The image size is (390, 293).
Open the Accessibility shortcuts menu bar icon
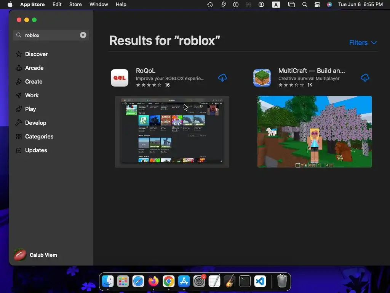coord(235,5)
